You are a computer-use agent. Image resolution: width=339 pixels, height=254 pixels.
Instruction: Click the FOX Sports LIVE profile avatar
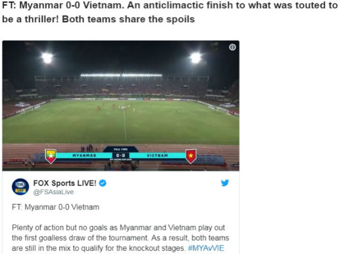click(20, 187)
